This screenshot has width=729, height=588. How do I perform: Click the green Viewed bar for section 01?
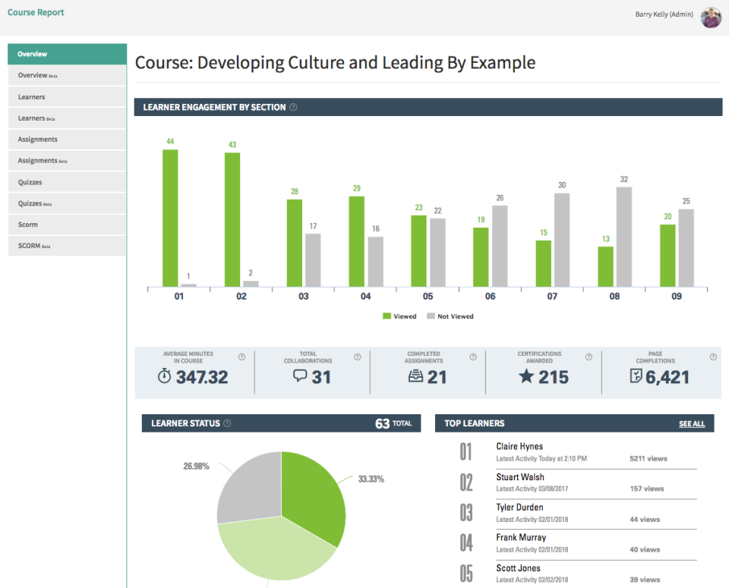(170, 218)
